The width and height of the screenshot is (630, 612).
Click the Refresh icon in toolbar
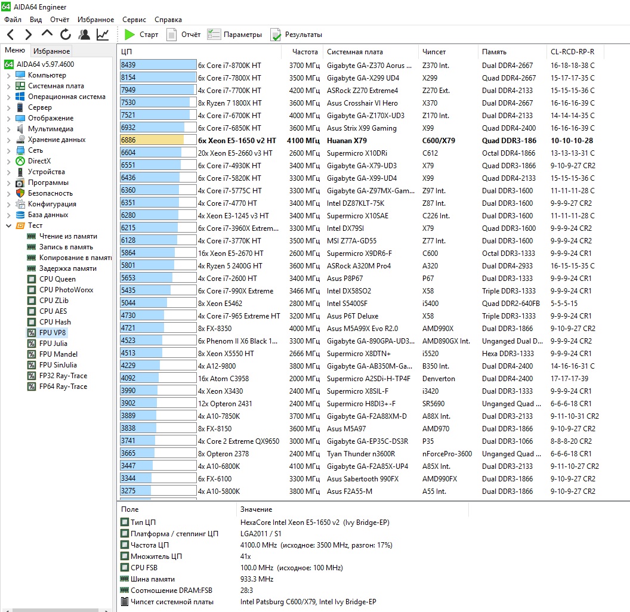pos(66,35)
